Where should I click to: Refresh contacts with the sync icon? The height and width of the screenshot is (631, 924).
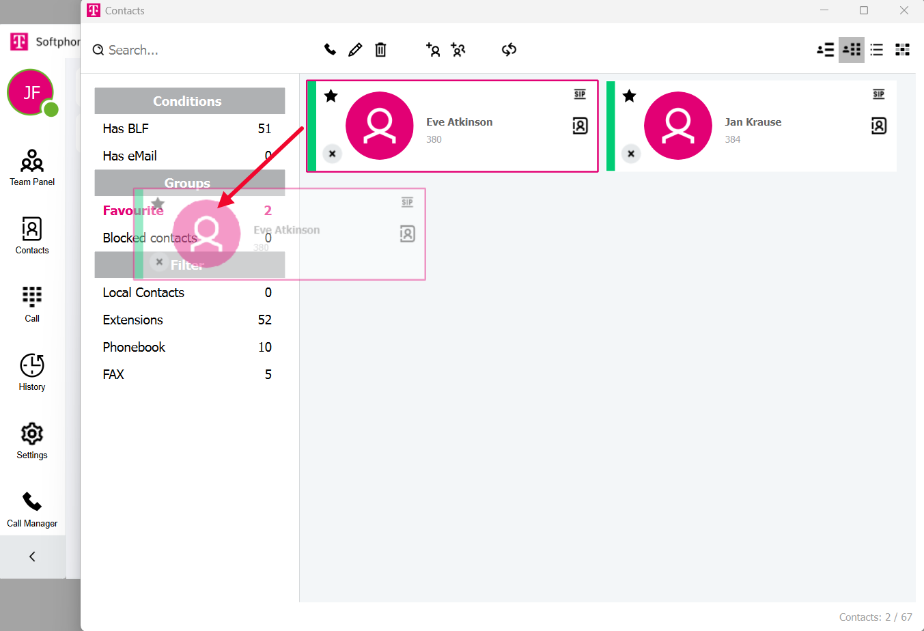pos(509,49)
